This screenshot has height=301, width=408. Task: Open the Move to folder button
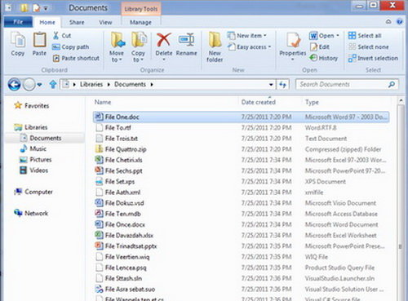[117, 46]
